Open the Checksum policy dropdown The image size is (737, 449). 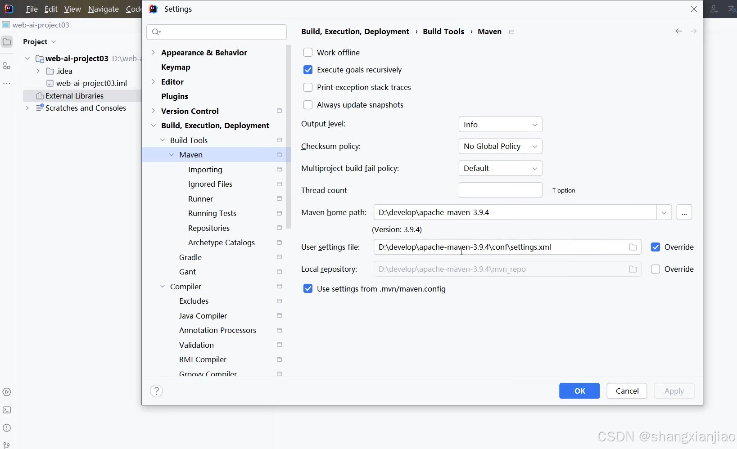point(500,146)
